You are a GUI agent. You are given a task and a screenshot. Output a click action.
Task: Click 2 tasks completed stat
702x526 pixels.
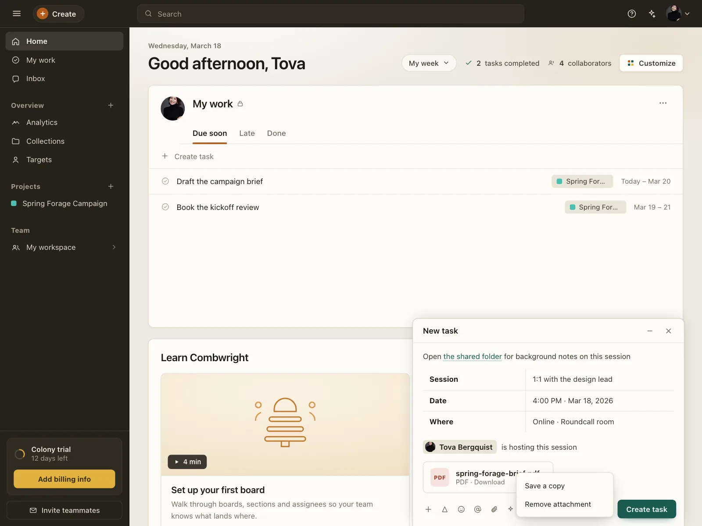point(502,63)
